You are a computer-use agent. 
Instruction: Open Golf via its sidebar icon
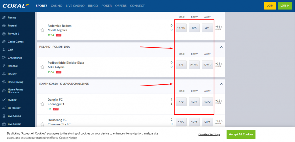[x=4, y=50]
